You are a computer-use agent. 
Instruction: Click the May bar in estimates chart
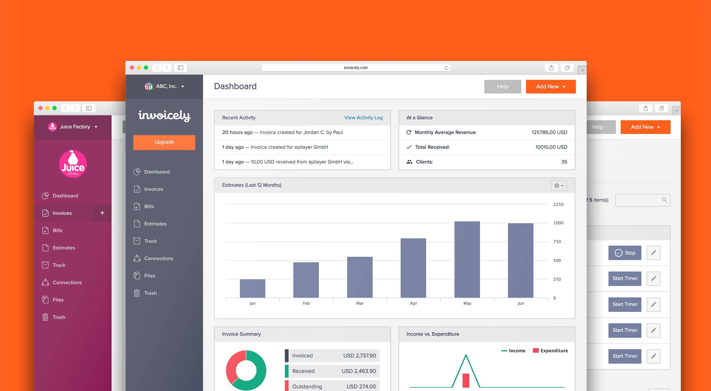pos(467,259)
